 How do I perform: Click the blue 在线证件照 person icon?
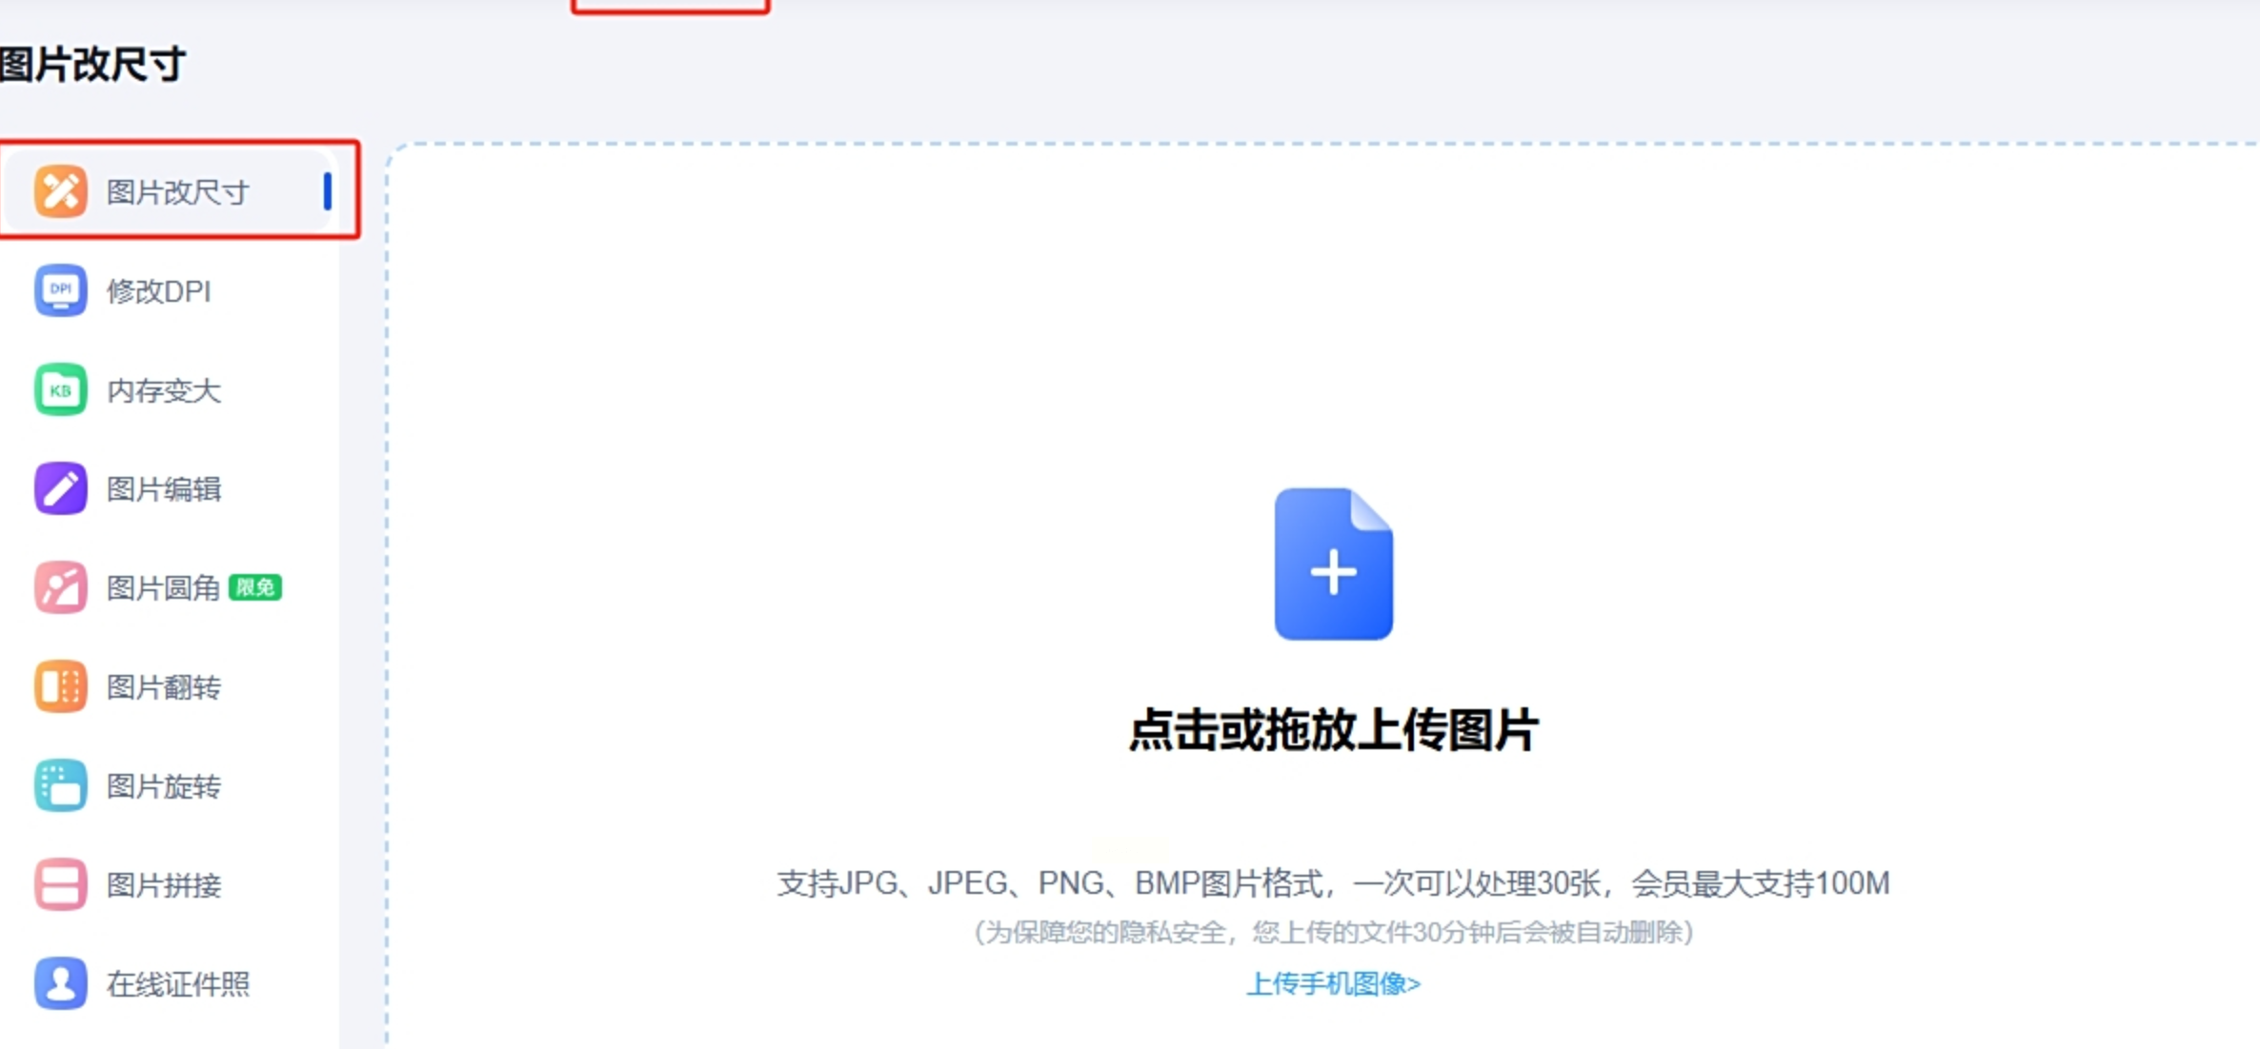pyautogui.click(x=60, y=983)
